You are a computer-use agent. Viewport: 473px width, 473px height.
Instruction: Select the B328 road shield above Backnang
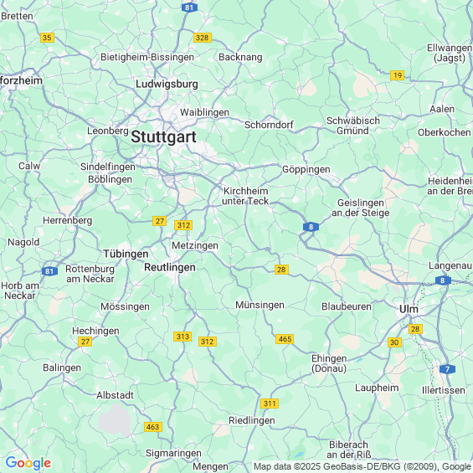203,38
